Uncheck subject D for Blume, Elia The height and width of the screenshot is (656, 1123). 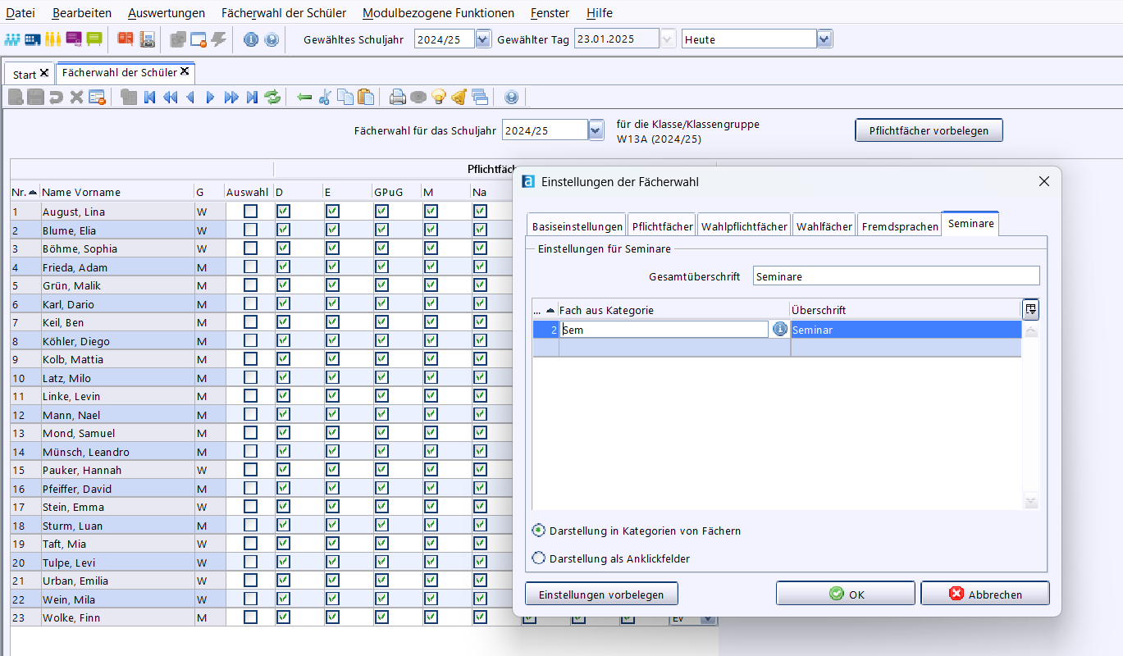tap(283, 230)
